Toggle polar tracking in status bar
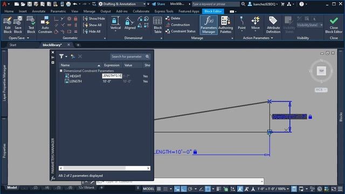This screenshot has height=194, width=345. tap(190, 189)
